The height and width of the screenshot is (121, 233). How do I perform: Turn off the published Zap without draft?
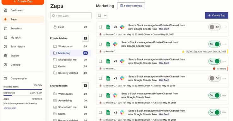point(214,95)
